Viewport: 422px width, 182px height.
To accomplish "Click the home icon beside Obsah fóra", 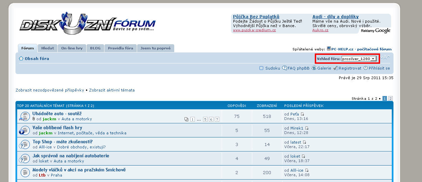I will (21, 59).
